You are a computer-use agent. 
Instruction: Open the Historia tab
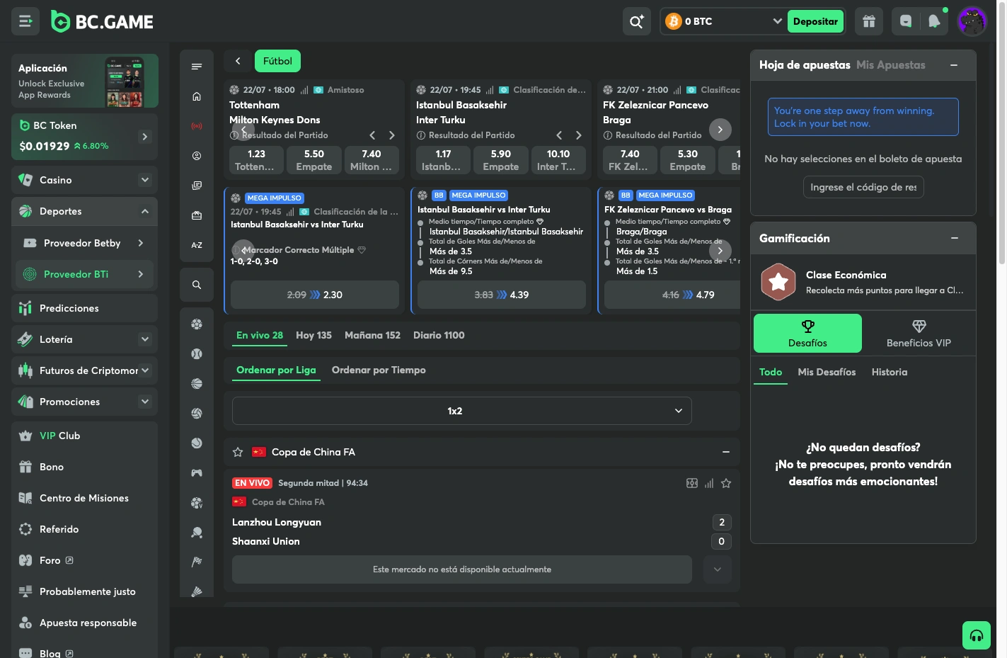click(x=890, y=373)
